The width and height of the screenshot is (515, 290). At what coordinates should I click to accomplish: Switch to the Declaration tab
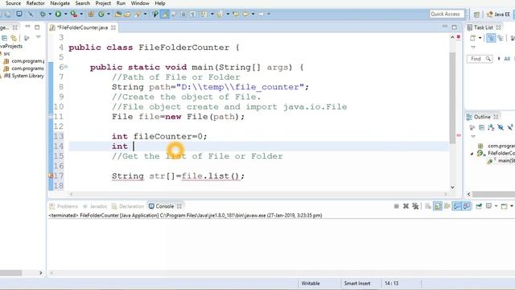point(128,206)
